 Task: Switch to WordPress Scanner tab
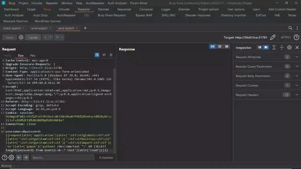click(48, 21)
